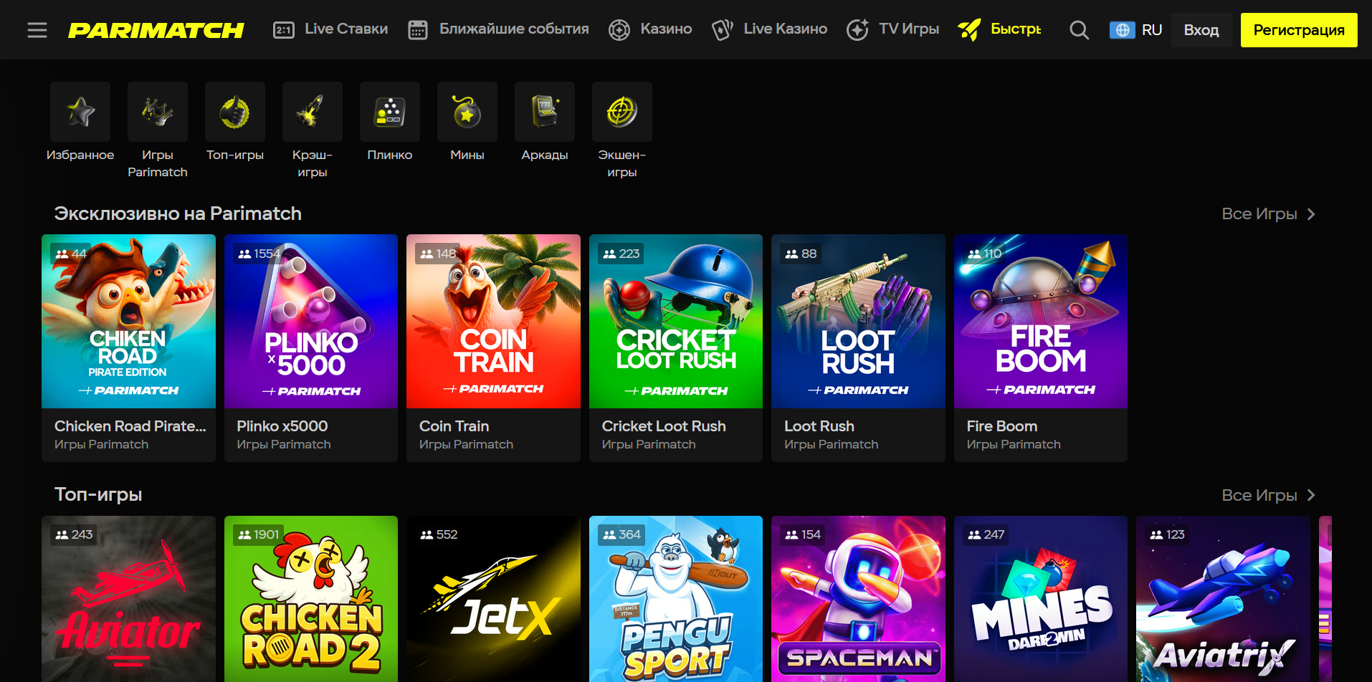Screen dimensions: 1372x682
Task: Select the Игры Parimatch crown icon
Action: [x=158, y=112]
